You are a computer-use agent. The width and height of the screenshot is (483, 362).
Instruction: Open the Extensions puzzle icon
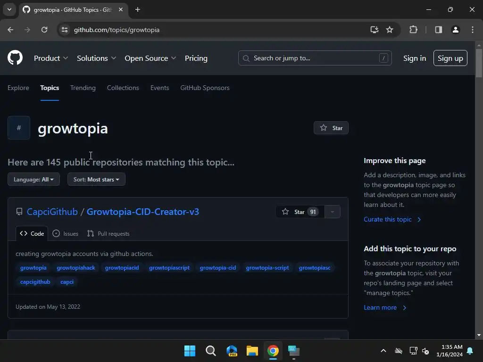[413, 30]
